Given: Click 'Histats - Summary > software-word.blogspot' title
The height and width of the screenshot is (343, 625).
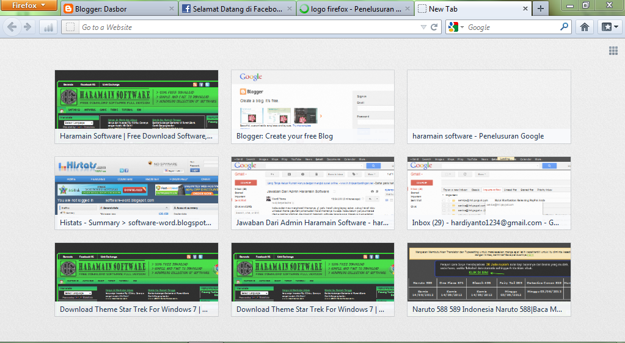Looking at the screenshot, I should point(136,223).
